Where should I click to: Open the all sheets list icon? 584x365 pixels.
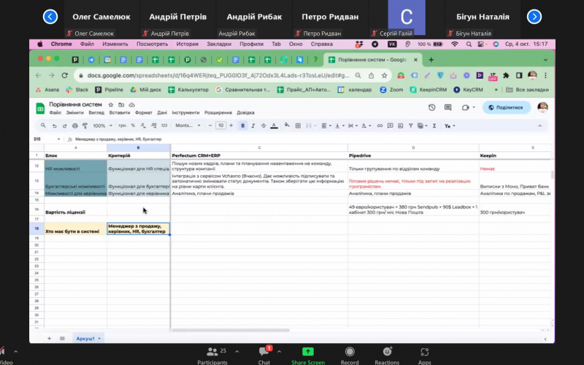coord(62,339)
